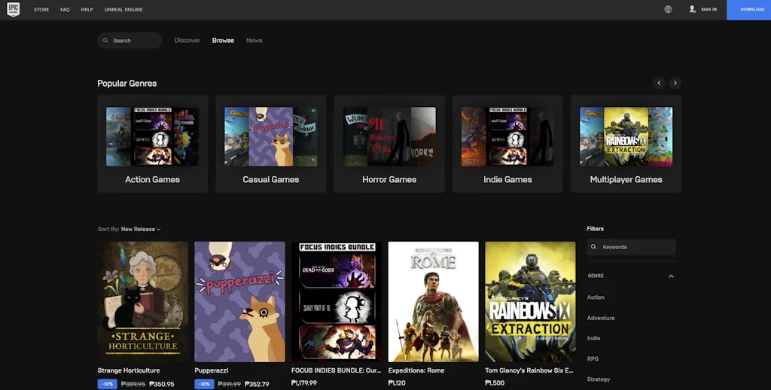Collapse the Genre filter section

point(671,276)
